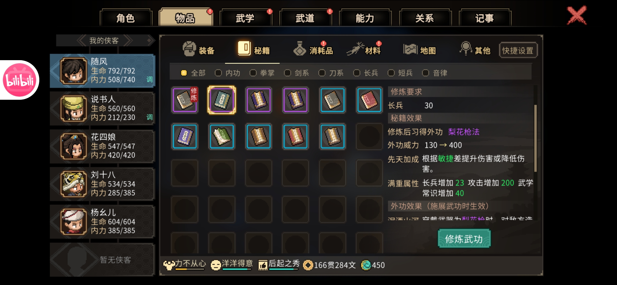Viewport: 617px width, 285px height.
Task: Select the 长兵 filter radio button
Action: (357, 73)
